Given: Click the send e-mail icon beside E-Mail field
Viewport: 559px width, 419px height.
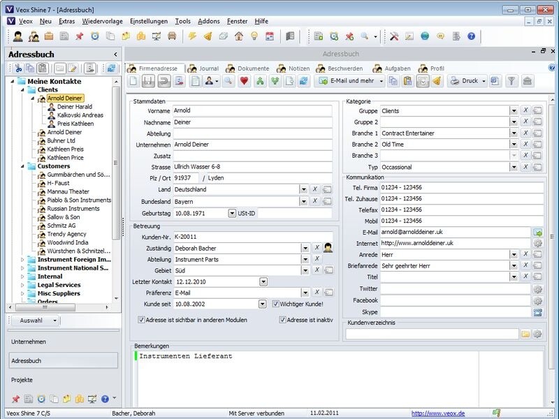Looking at the screenshot, I should 537,232.
